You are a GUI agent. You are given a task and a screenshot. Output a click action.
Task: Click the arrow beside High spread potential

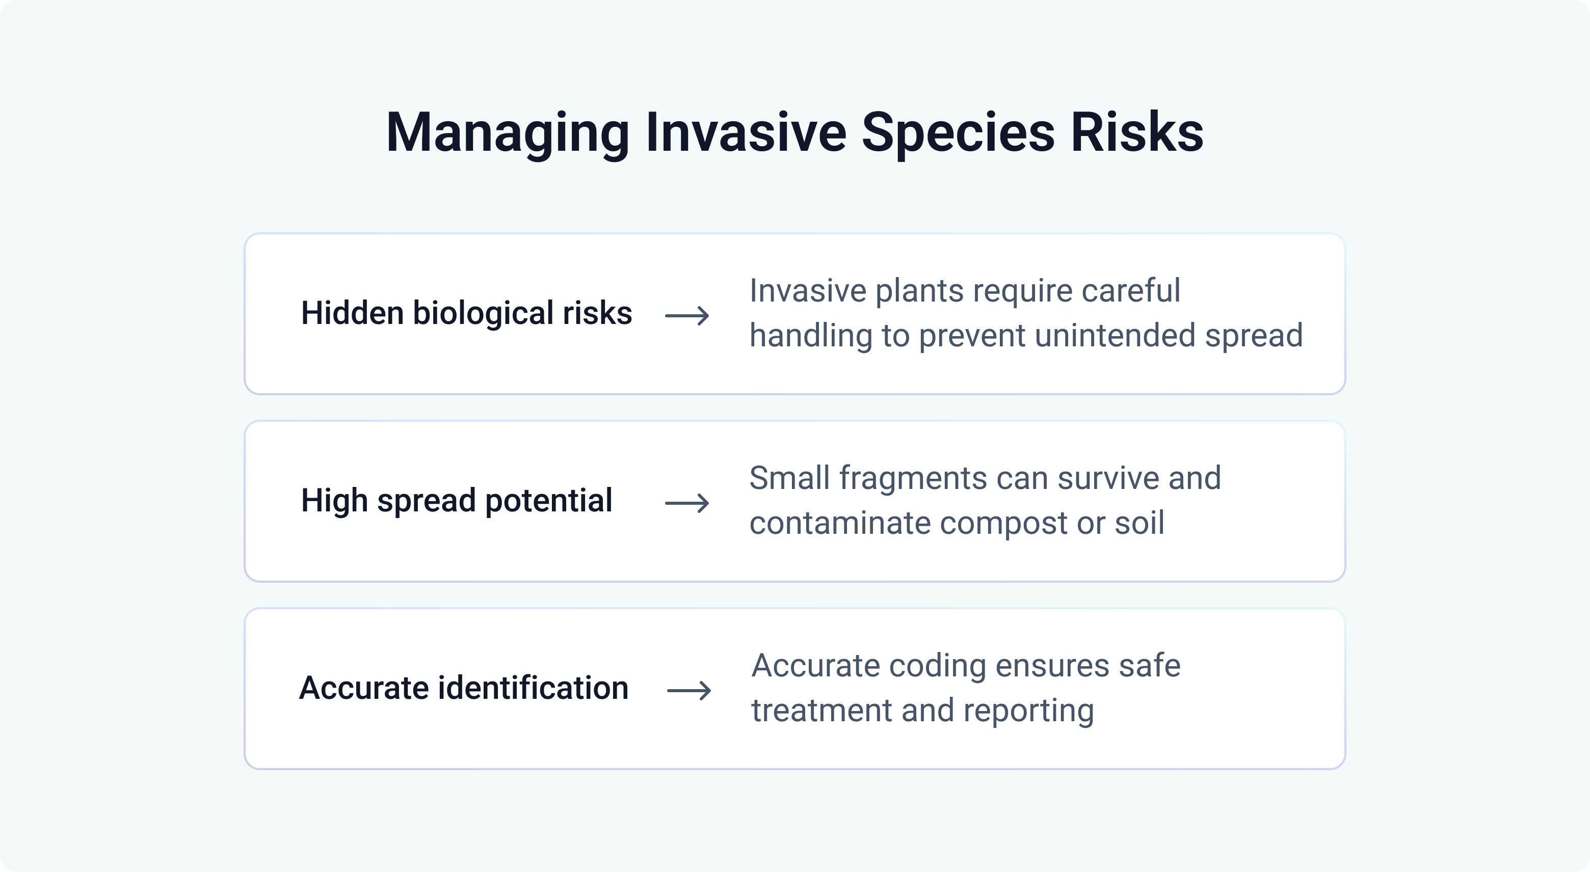(686, 503)
